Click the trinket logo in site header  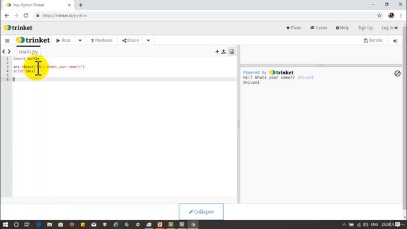[18, 27]
